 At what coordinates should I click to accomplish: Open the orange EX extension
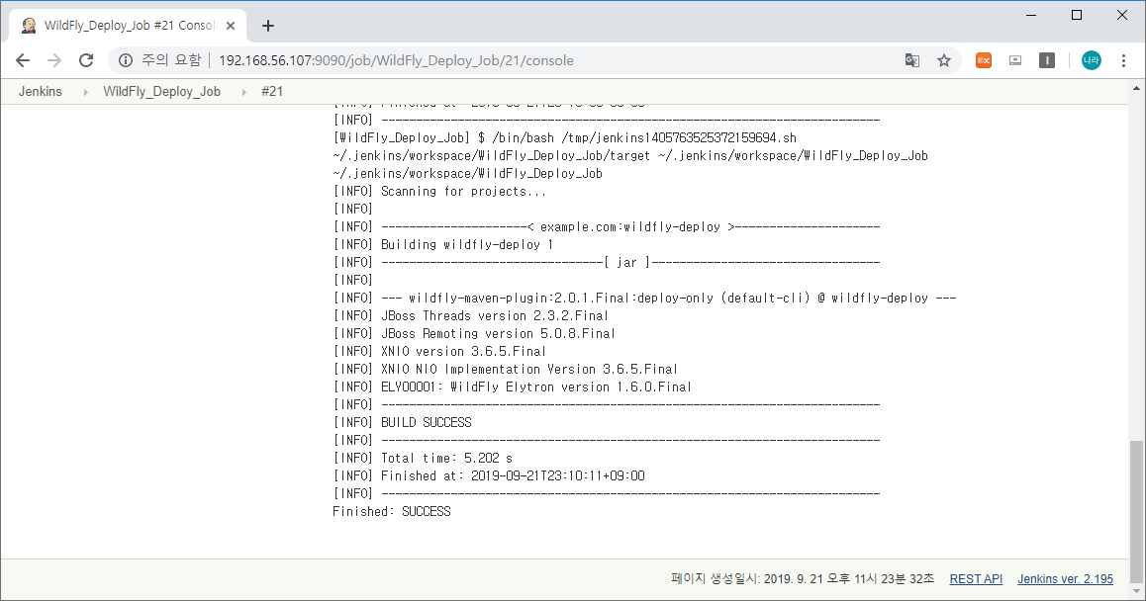[984, 60]
